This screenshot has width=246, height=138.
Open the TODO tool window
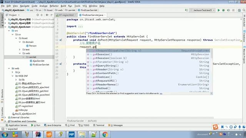tap(84, 125)
